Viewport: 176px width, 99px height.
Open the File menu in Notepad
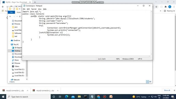tap(24, 9)
